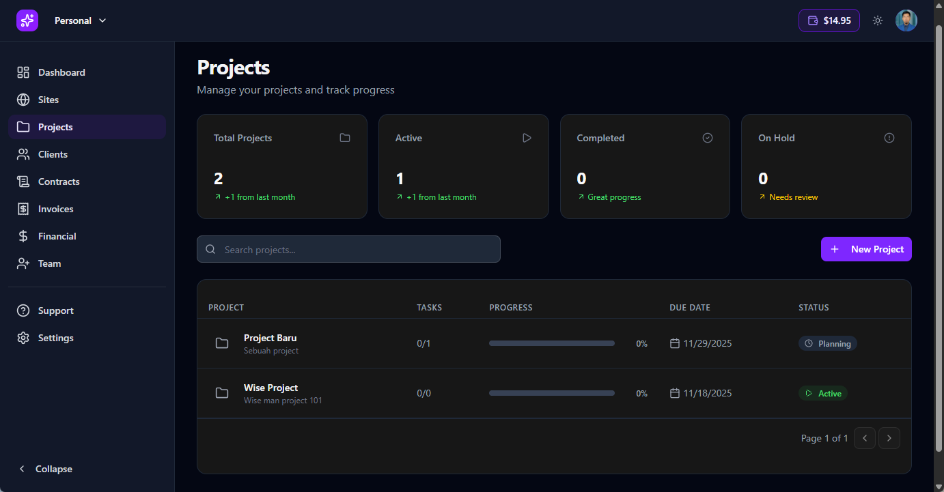Open Settings gear in sidebar
This screenshot has height=492, width=944.
pyautogui.click(x=23, y=338)
